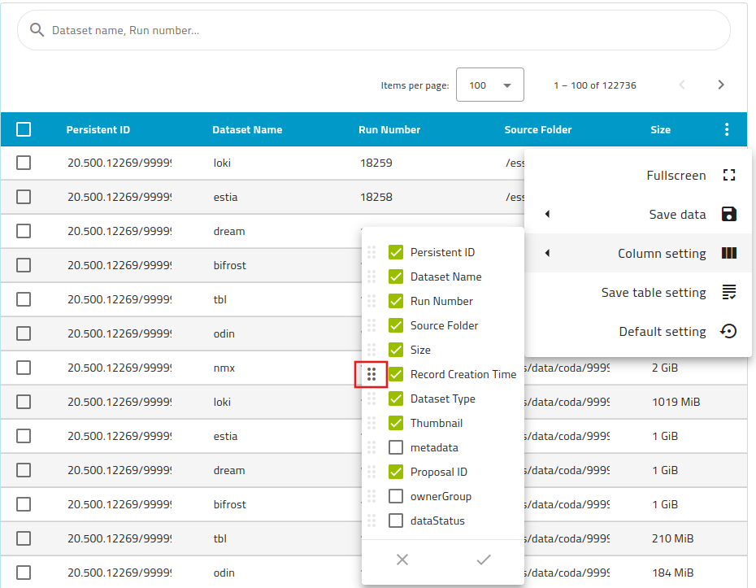Screen dimensions: 756x588
Task: Click the Column setting columns icon
Action: pos(729,254)
